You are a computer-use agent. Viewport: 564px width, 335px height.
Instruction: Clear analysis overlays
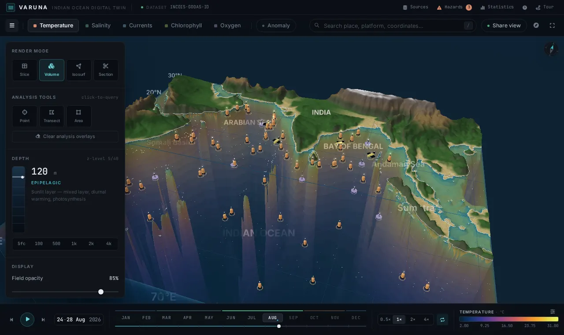click(65, 137)
